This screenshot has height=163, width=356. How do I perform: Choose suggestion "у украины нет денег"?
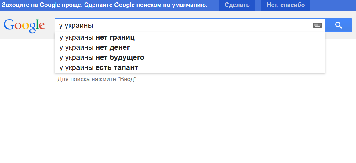[x=190, y=47]
